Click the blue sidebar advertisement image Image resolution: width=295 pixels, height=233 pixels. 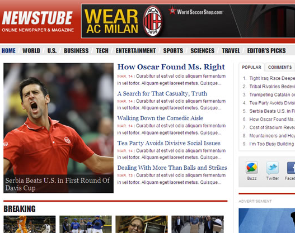[x=267, y=221]
